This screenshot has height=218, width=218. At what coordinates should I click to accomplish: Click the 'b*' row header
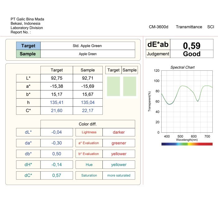pyautogui.click(x=28, y=94)
